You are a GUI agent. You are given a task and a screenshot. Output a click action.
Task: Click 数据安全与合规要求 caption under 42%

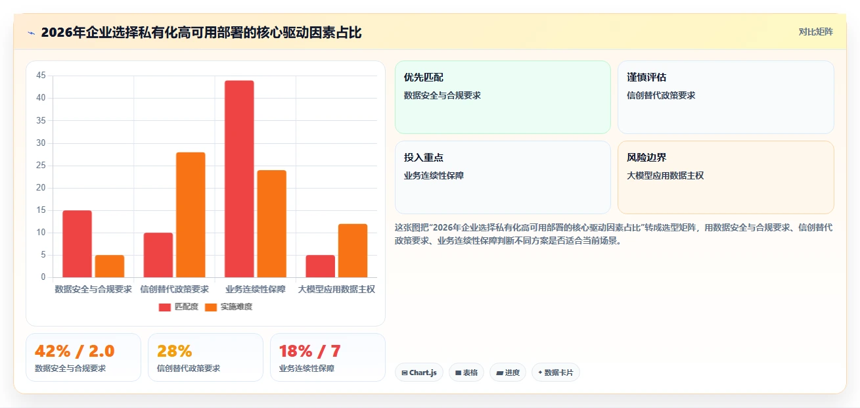(70, 369)
